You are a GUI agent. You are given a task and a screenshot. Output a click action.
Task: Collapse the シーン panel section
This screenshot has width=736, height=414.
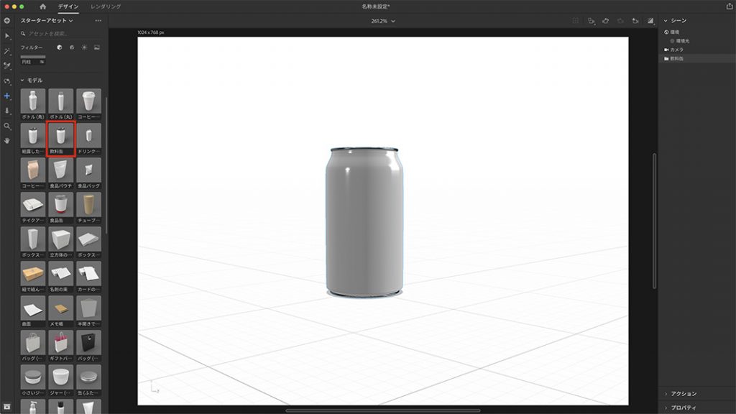pyautogui.click(x=666, y=20)
